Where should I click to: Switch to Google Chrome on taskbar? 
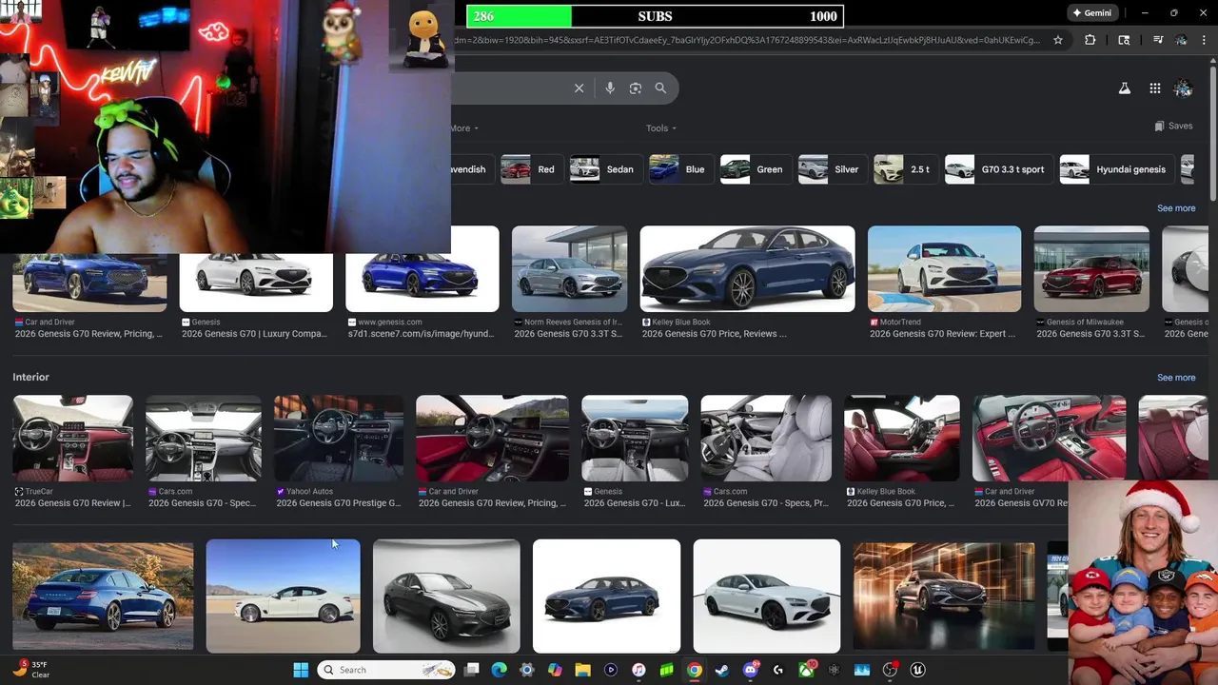click(x=695, y=670)
